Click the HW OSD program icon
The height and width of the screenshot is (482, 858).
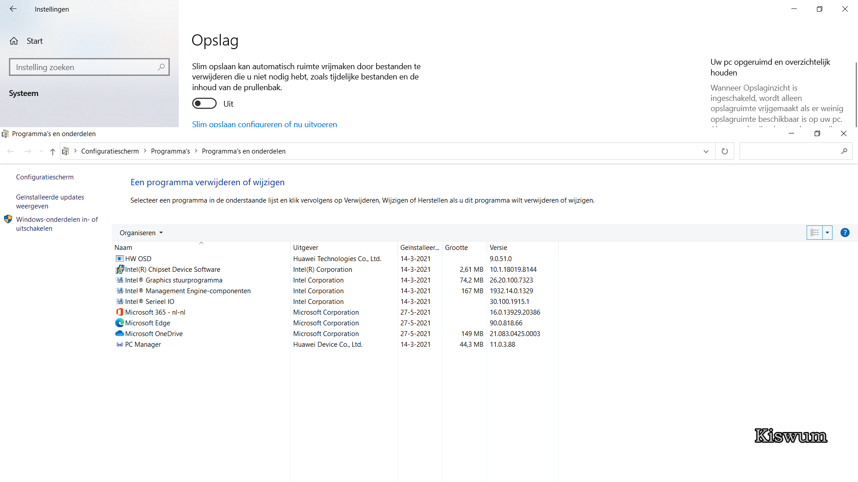point(119,258)
